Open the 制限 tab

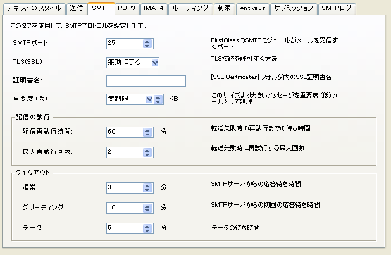(225, 8)
